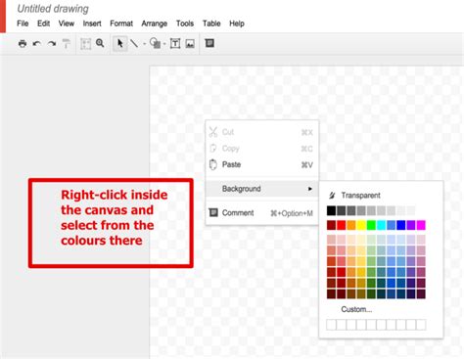Choose Copy in the context menu
Screen dimensions: 464x359
click(x=261, y=149)
